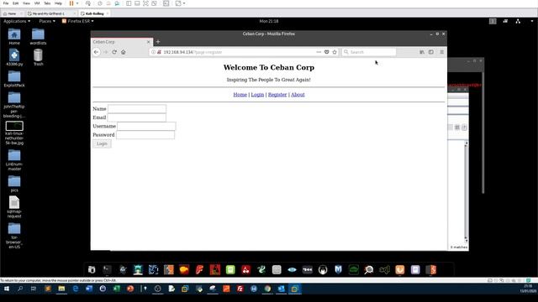
Task: Open VMware Help menu
Action: [58, 3]
